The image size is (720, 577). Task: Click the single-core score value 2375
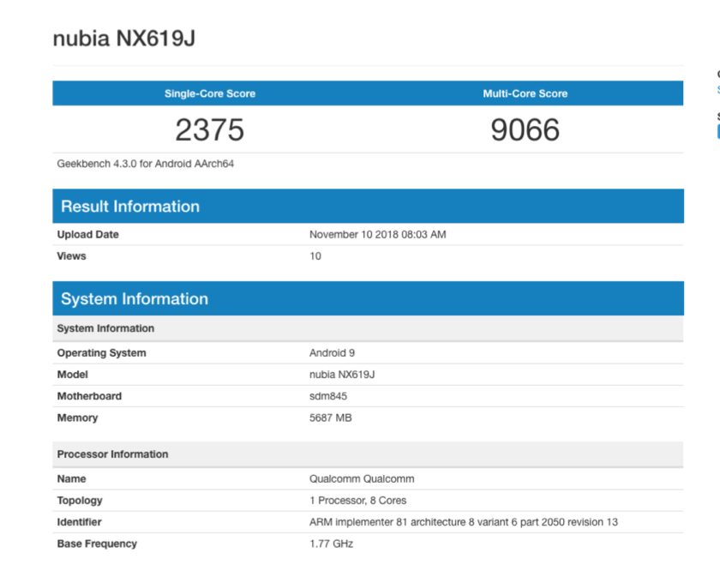tap(210, 130)
